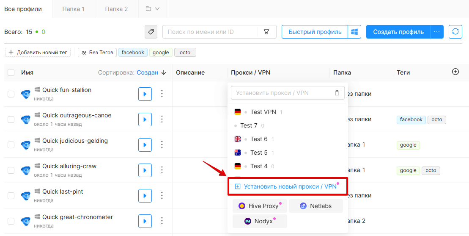
Task: Switch to Папка 2 tab
Action: (x=116, y=9)
